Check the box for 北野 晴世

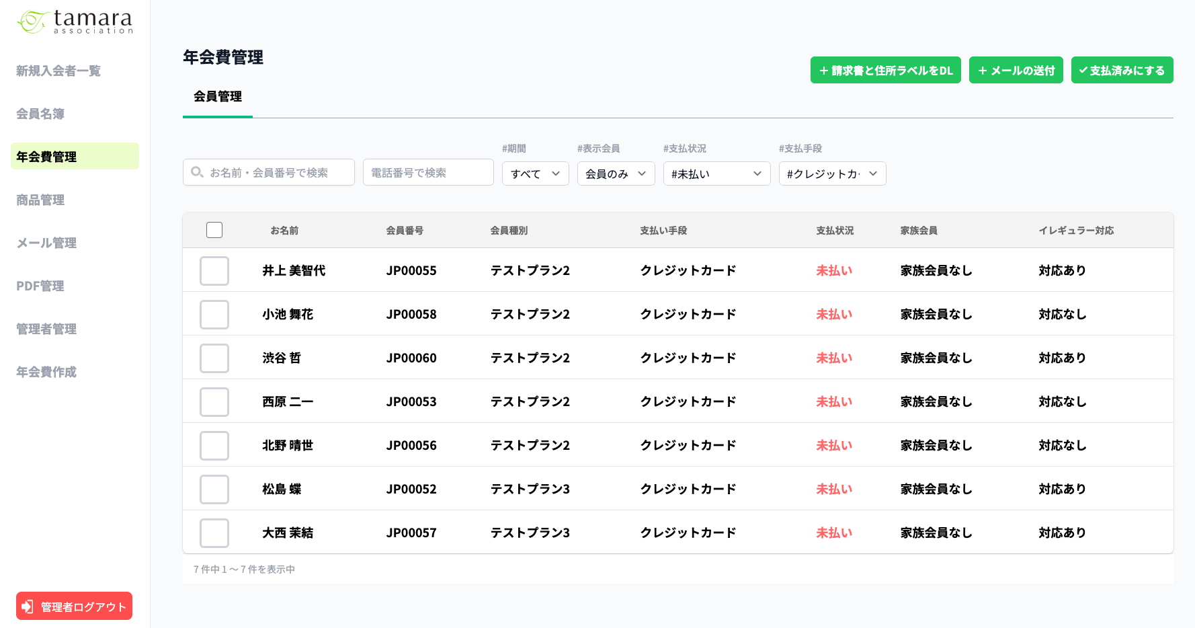pyautogui.click(x=214, y=445)
